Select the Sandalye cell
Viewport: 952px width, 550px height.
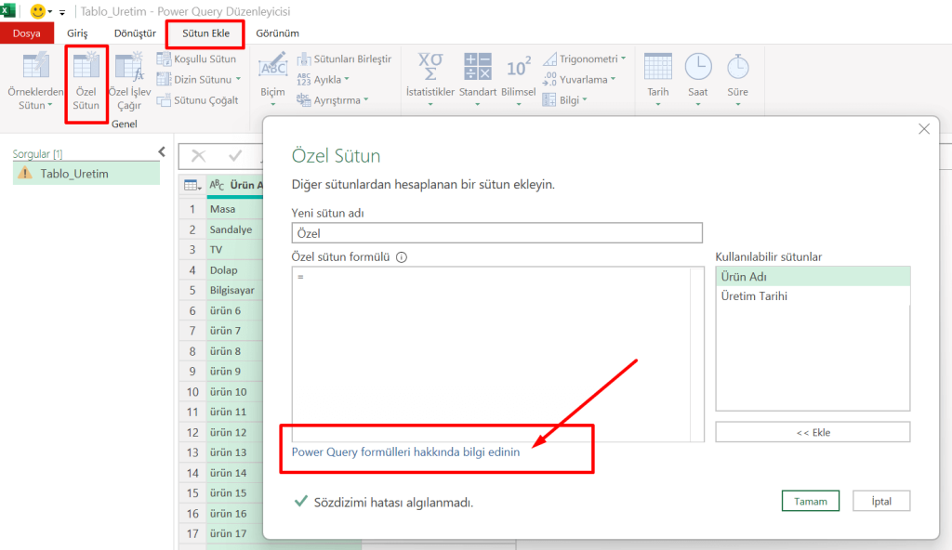[235, 229]
